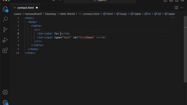The image size is (187, 105).
Task: Click the minimap code preview
Action: pos(174,18)
